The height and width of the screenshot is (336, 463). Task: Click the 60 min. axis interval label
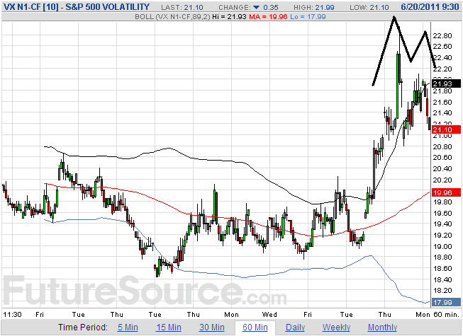pos(447,315)
